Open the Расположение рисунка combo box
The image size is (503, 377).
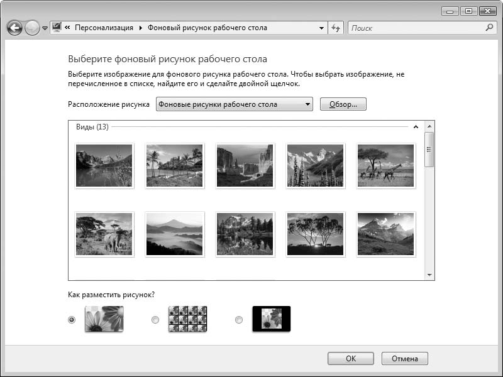234,104
